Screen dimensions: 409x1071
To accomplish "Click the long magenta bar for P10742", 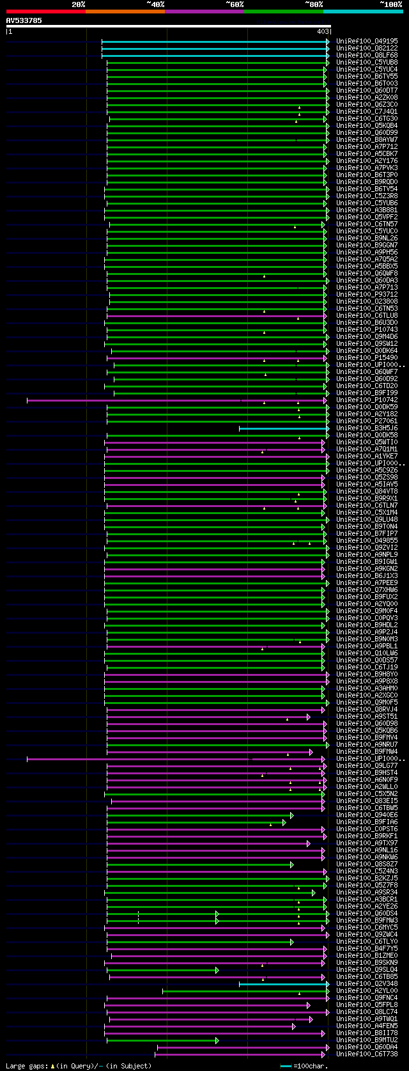I will (x=177, y=400).
